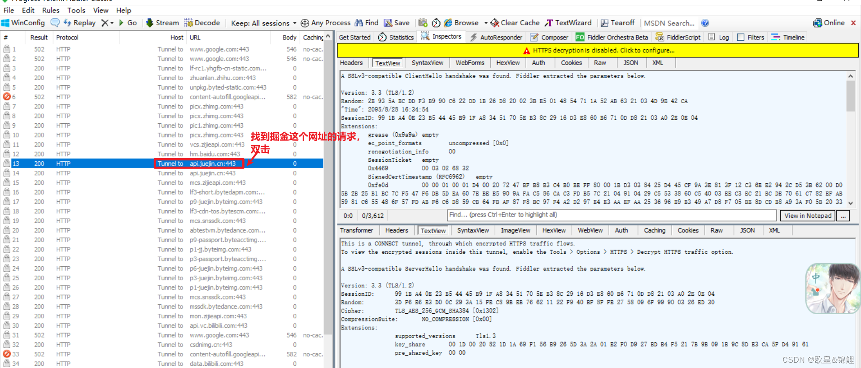This screenshot has height=368, width=861.
Task: Switch request inspector to SyntaxView
Action: point(427,63)
